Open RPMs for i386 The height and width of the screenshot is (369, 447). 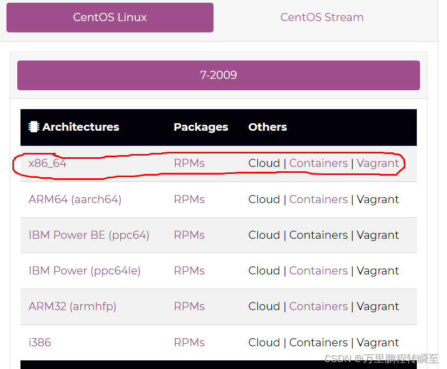click(x=189, y=343)
